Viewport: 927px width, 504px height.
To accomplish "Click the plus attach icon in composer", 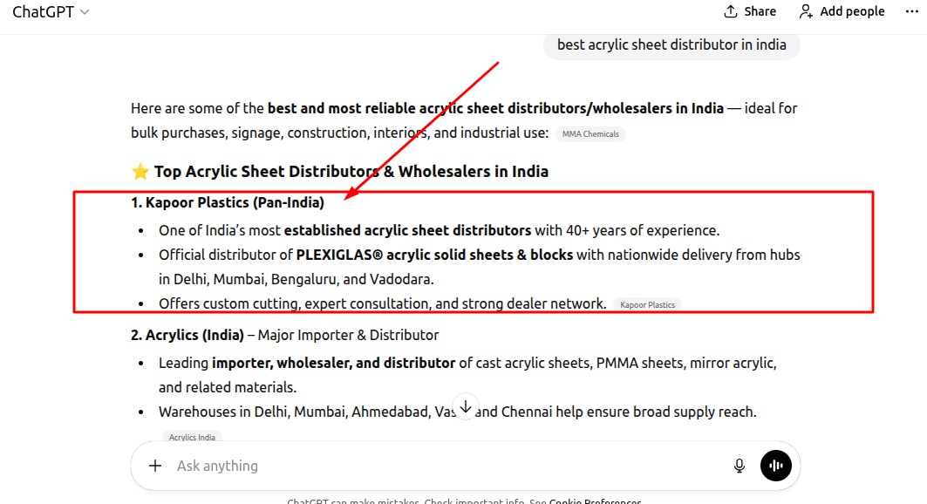I will (155, 466).
